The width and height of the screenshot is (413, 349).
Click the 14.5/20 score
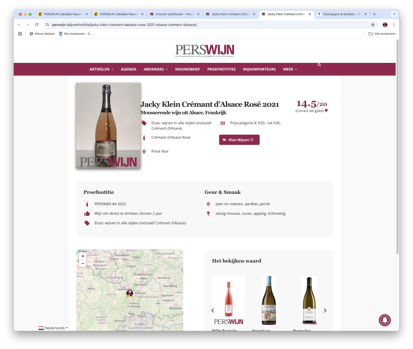[312, 104]
